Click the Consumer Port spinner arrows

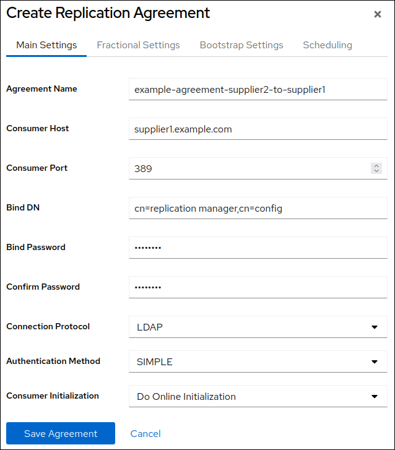coord(376,168)
